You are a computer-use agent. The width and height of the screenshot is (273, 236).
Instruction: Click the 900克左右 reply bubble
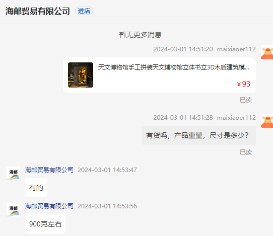45,224
